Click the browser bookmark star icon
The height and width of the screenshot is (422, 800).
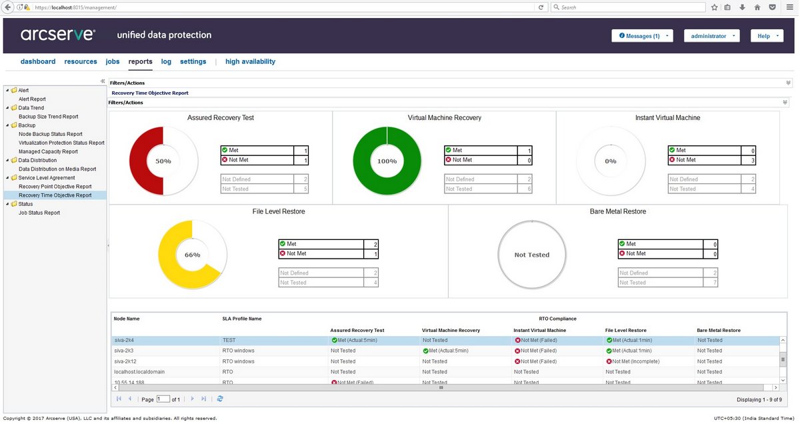click(714, 7)
